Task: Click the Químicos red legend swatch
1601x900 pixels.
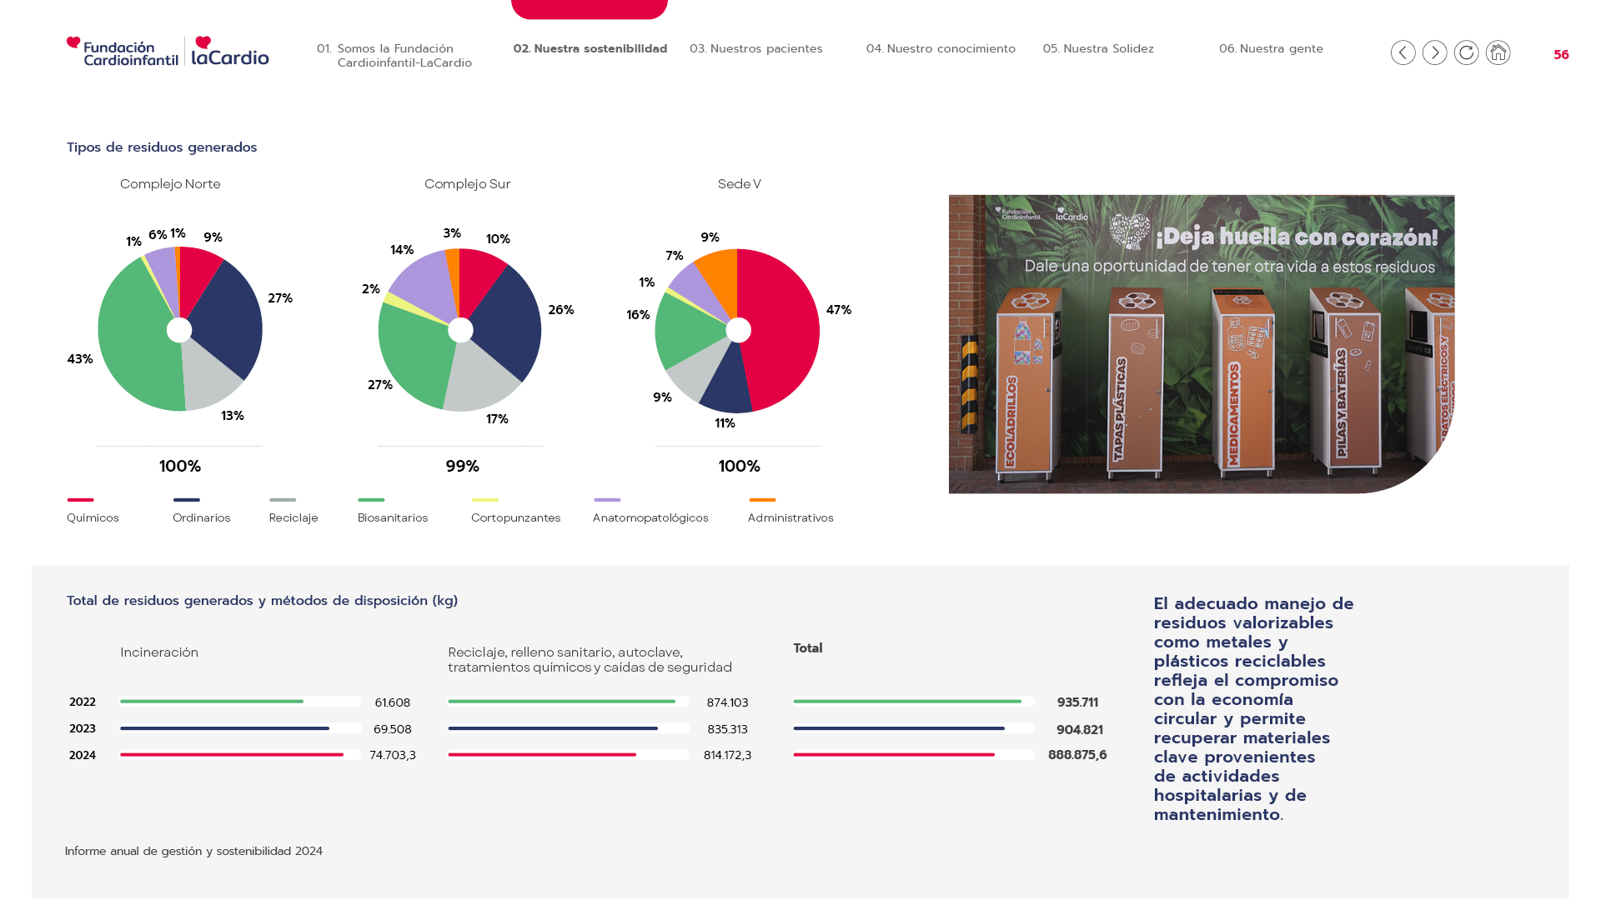Action: coord(80,500)
